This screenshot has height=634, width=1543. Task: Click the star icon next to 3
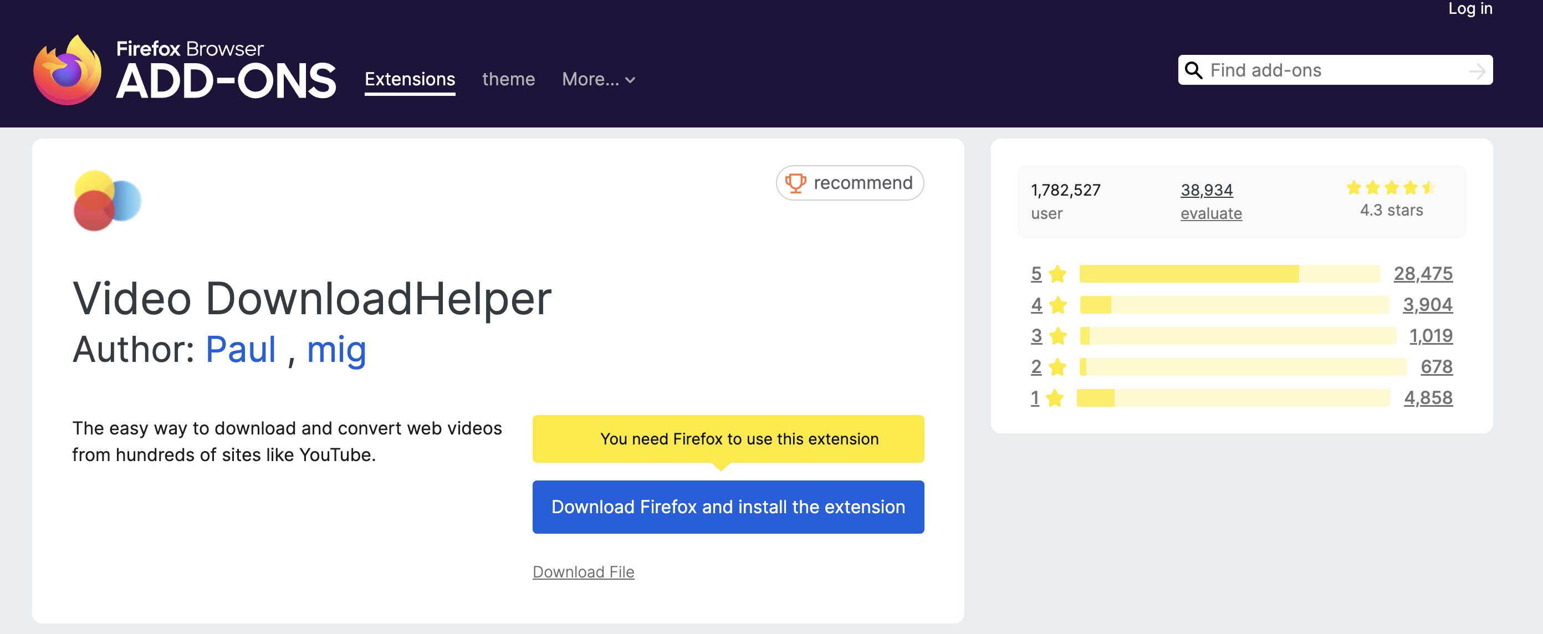1058,336
